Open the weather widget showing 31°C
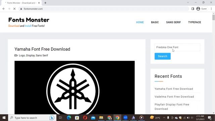This screenshot has width=215, height=121. [155, 118]
